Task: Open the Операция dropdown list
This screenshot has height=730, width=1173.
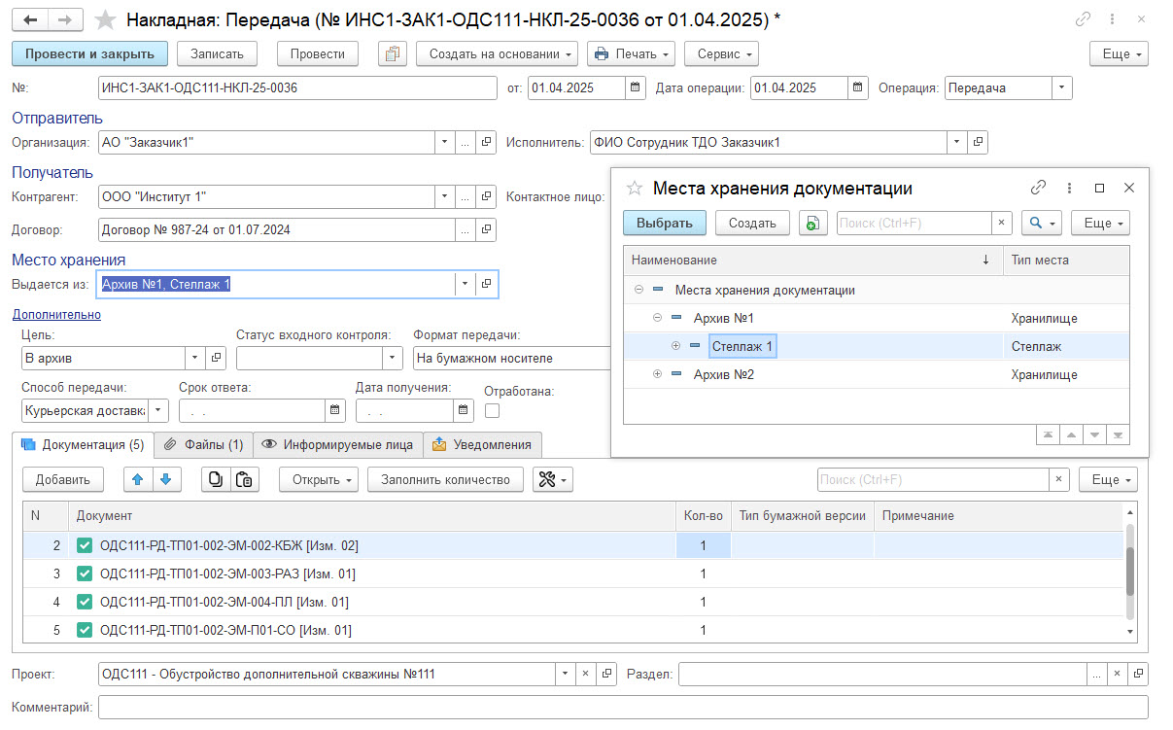Action: (x=1061, y=87)
